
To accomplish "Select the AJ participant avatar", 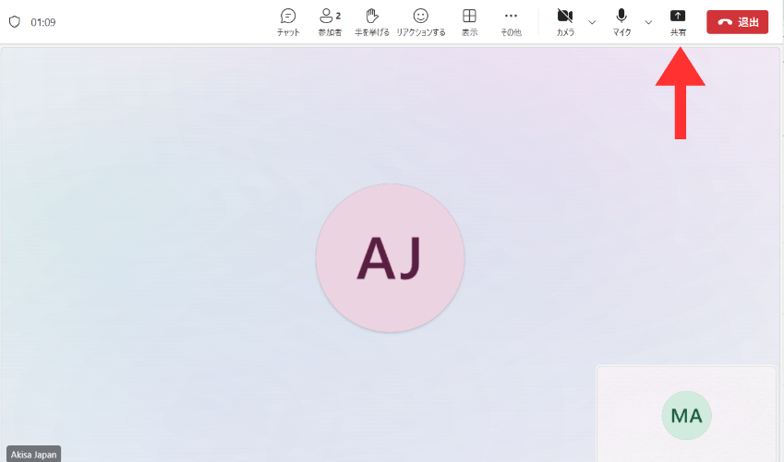I will point(390,257).
